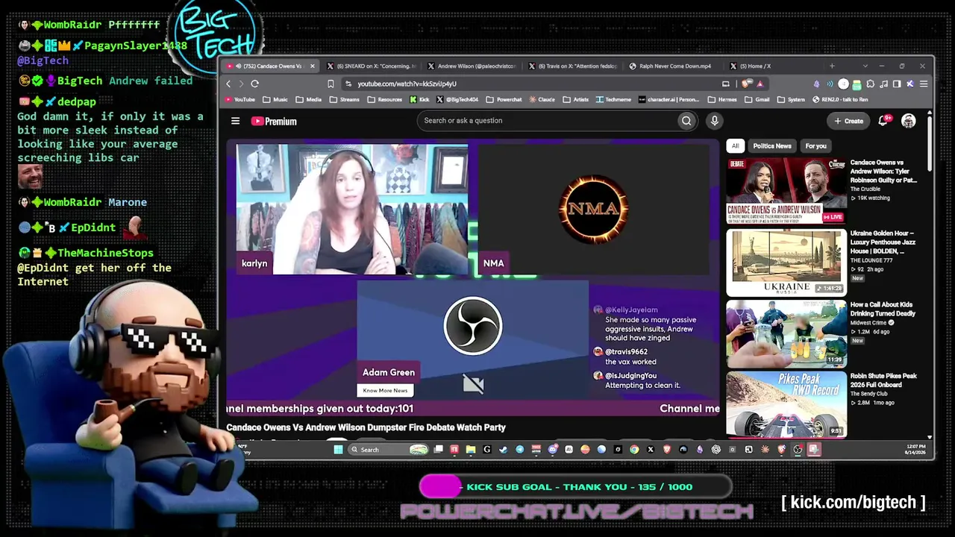
Task: Go to YouTube Premium home logo
Action: point(274,121)
